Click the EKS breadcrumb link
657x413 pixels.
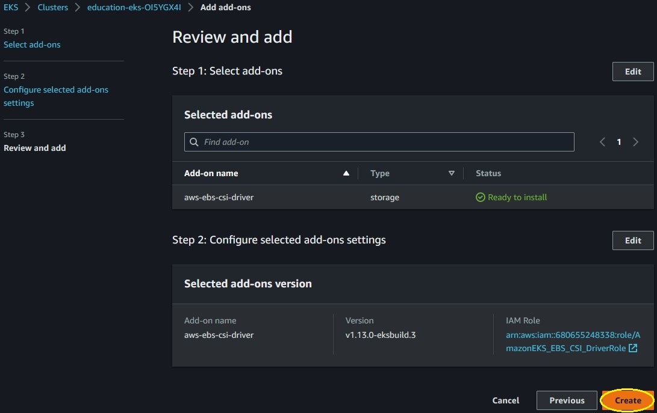pos(11,7)
